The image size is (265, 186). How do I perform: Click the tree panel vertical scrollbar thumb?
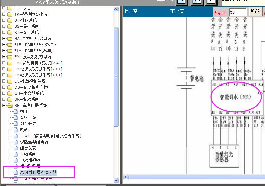coord(116,77)
